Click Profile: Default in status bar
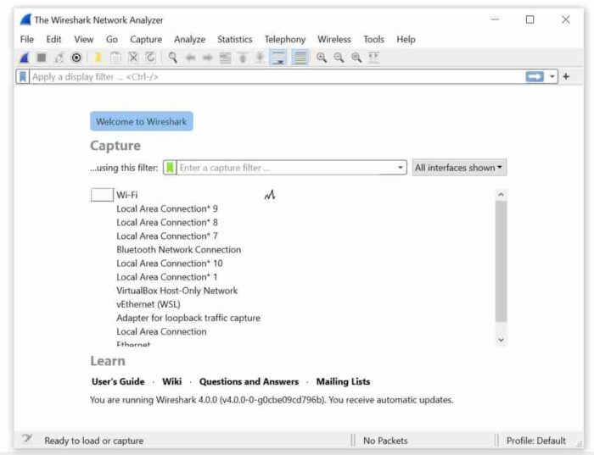594x455 pixels. [536, 441]
